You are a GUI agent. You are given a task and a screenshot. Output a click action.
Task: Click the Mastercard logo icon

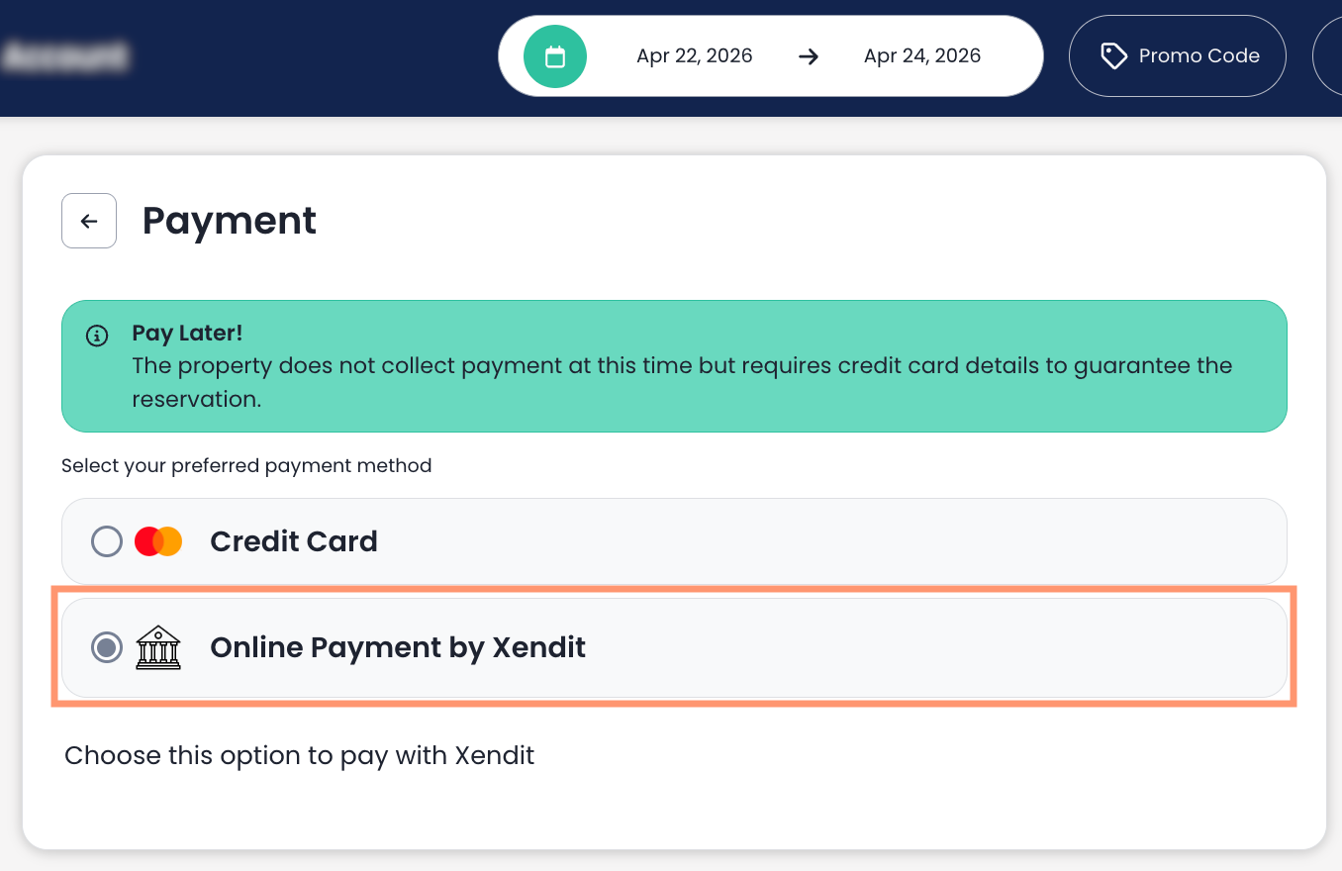pyautogui.click(x=158, y=541)
